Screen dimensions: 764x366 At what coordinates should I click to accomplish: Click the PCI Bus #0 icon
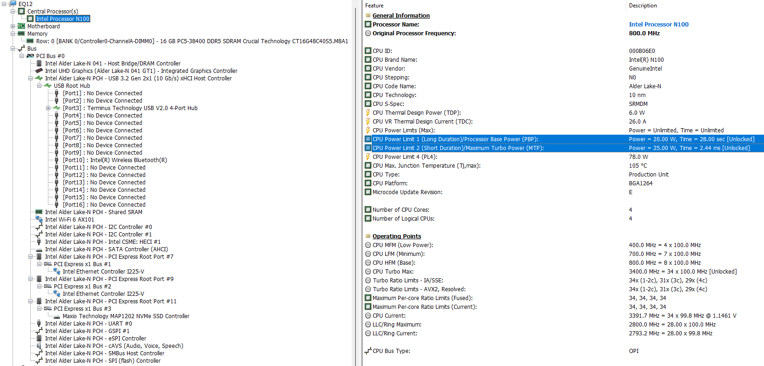click(x=30, y=56)
